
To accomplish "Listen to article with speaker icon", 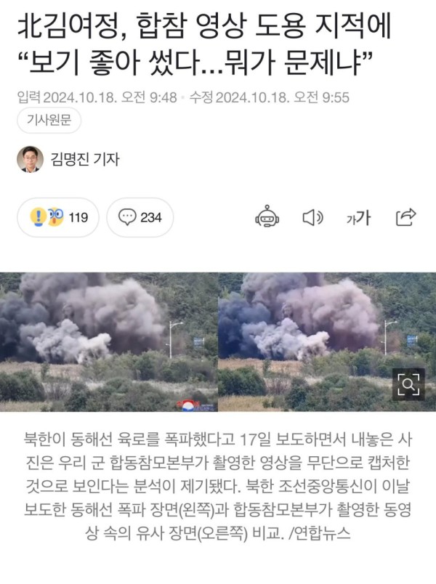I will (312, 217).
